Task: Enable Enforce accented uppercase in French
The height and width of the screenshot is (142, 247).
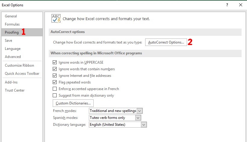Action: [55, 89]
